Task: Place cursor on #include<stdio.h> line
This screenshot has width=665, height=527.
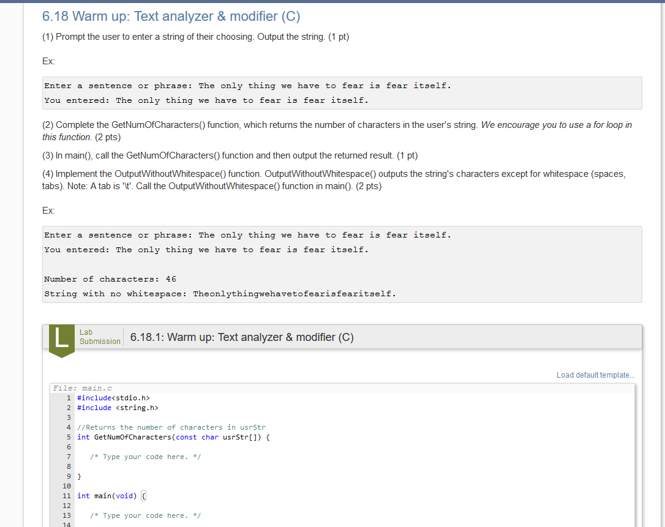Action: point(113,398)
